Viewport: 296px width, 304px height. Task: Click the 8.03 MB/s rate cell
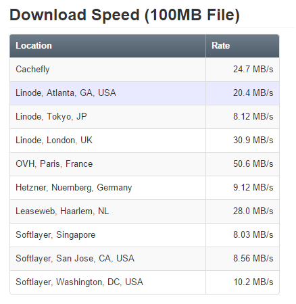(x=243, y=235)
